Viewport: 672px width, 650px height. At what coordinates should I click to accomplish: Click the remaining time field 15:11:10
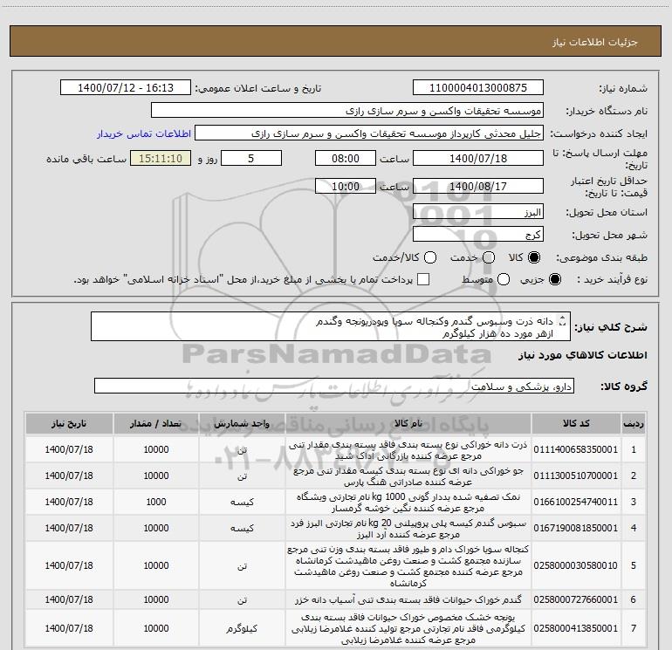(161, 158)
